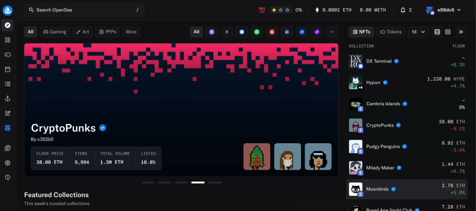This screenshot has width=476, height=211.
Task: Go to the first carousel slide indicator
Action: [148, 182]
